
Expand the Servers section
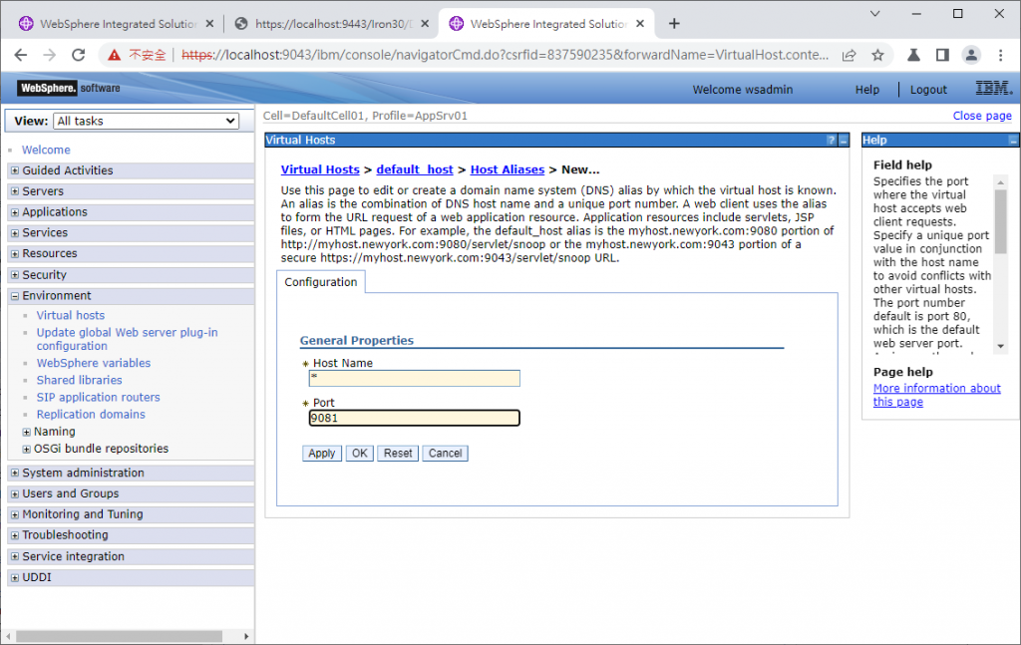pos(15,191)
